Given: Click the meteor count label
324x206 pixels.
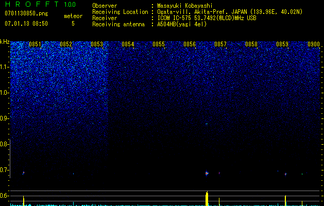Looking at the screenshot, I should click(73, 16).
